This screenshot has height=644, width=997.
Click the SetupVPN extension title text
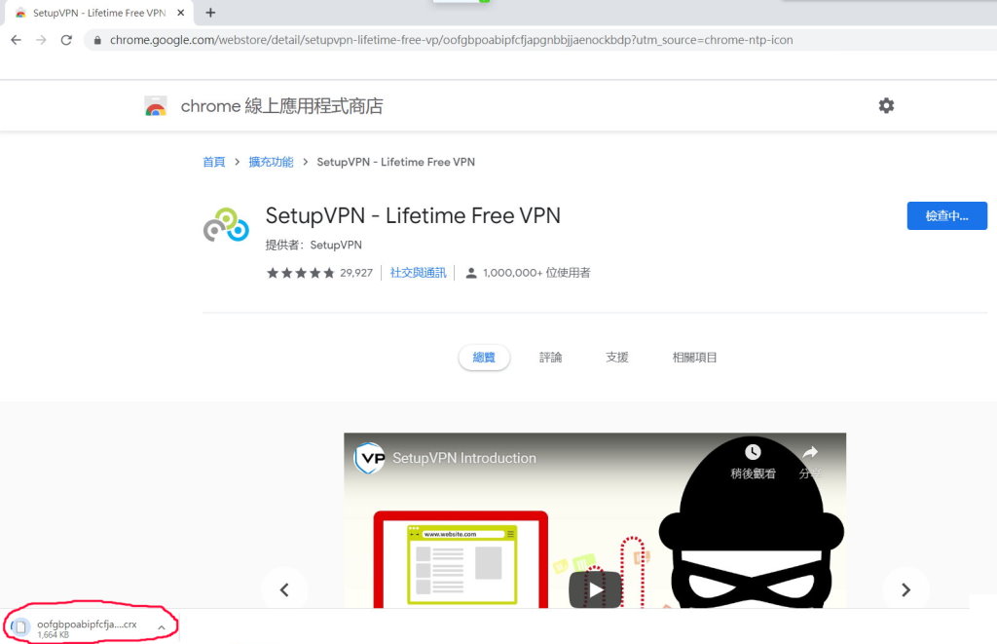coord(413,215)
